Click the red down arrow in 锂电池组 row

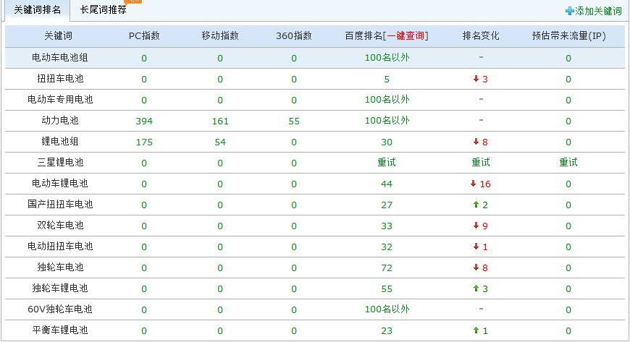[476, 142]
